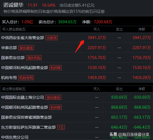Click the 杭州帮 tag in the buy table
Screen dimensions: 153x140
point(56,68)
